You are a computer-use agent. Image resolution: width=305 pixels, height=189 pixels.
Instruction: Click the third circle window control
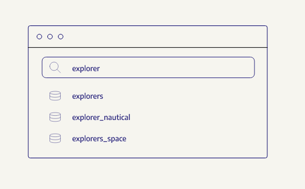point(61,37)
